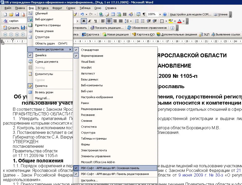
Task: Click the Decrease Indent icon
Action: pos(149,21)
